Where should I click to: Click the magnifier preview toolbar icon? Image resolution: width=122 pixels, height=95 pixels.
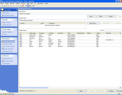pos(30,6)
